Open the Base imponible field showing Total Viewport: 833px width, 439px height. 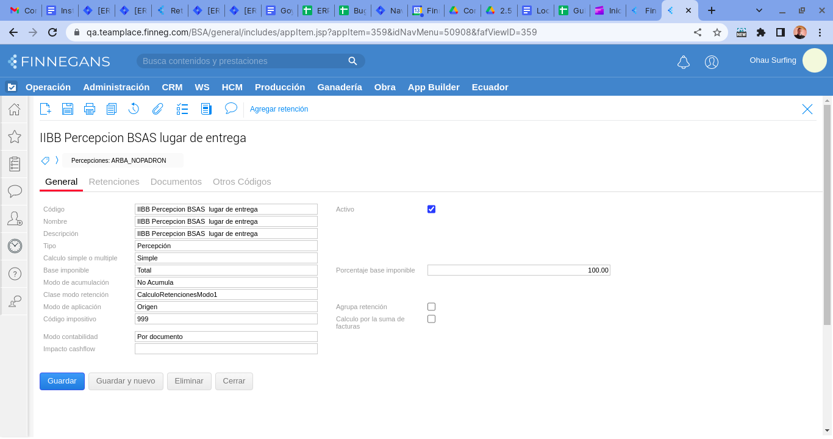coord(226,270)
